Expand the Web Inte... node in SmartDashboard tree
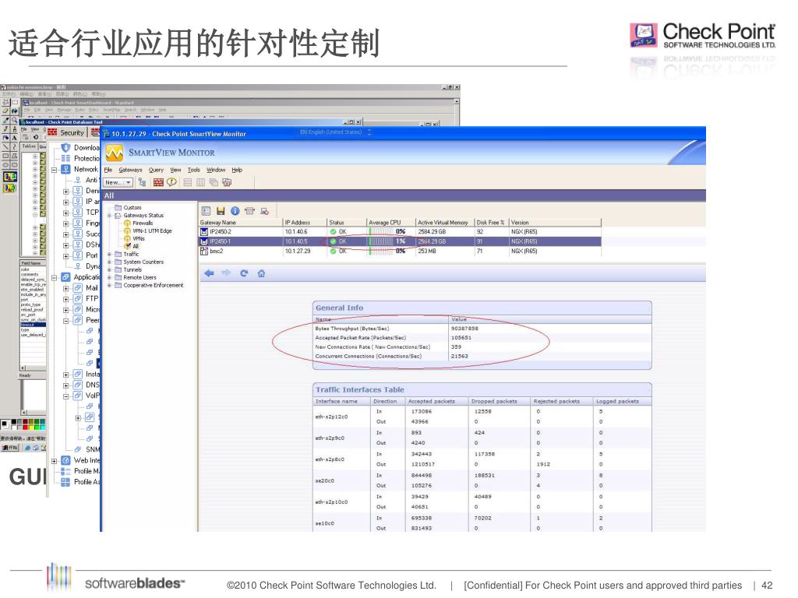 tap(55, 461)
